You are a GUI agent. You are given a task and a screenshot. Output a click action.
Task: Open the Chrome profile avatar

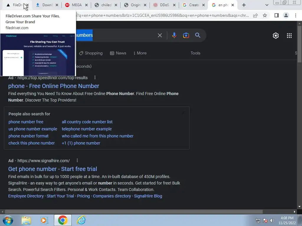(x=286, y=15)
